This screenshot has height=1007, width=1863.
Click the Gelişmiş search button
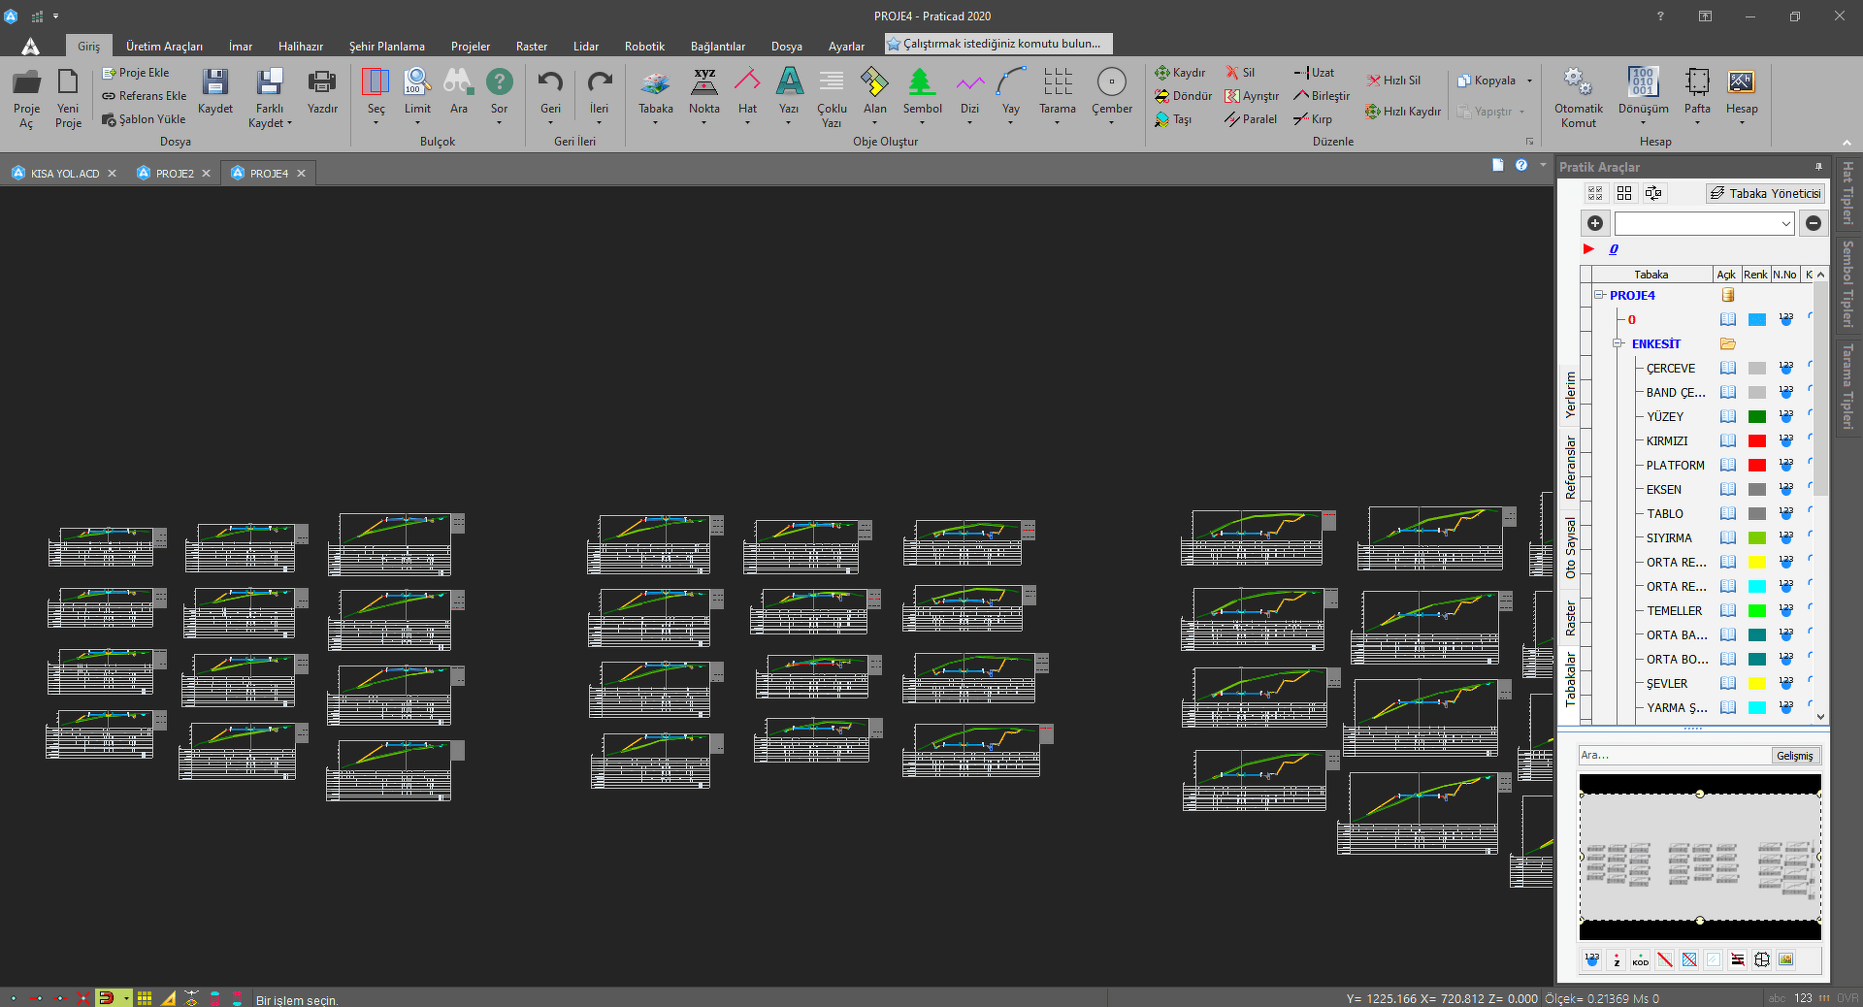pos(1794,756)
